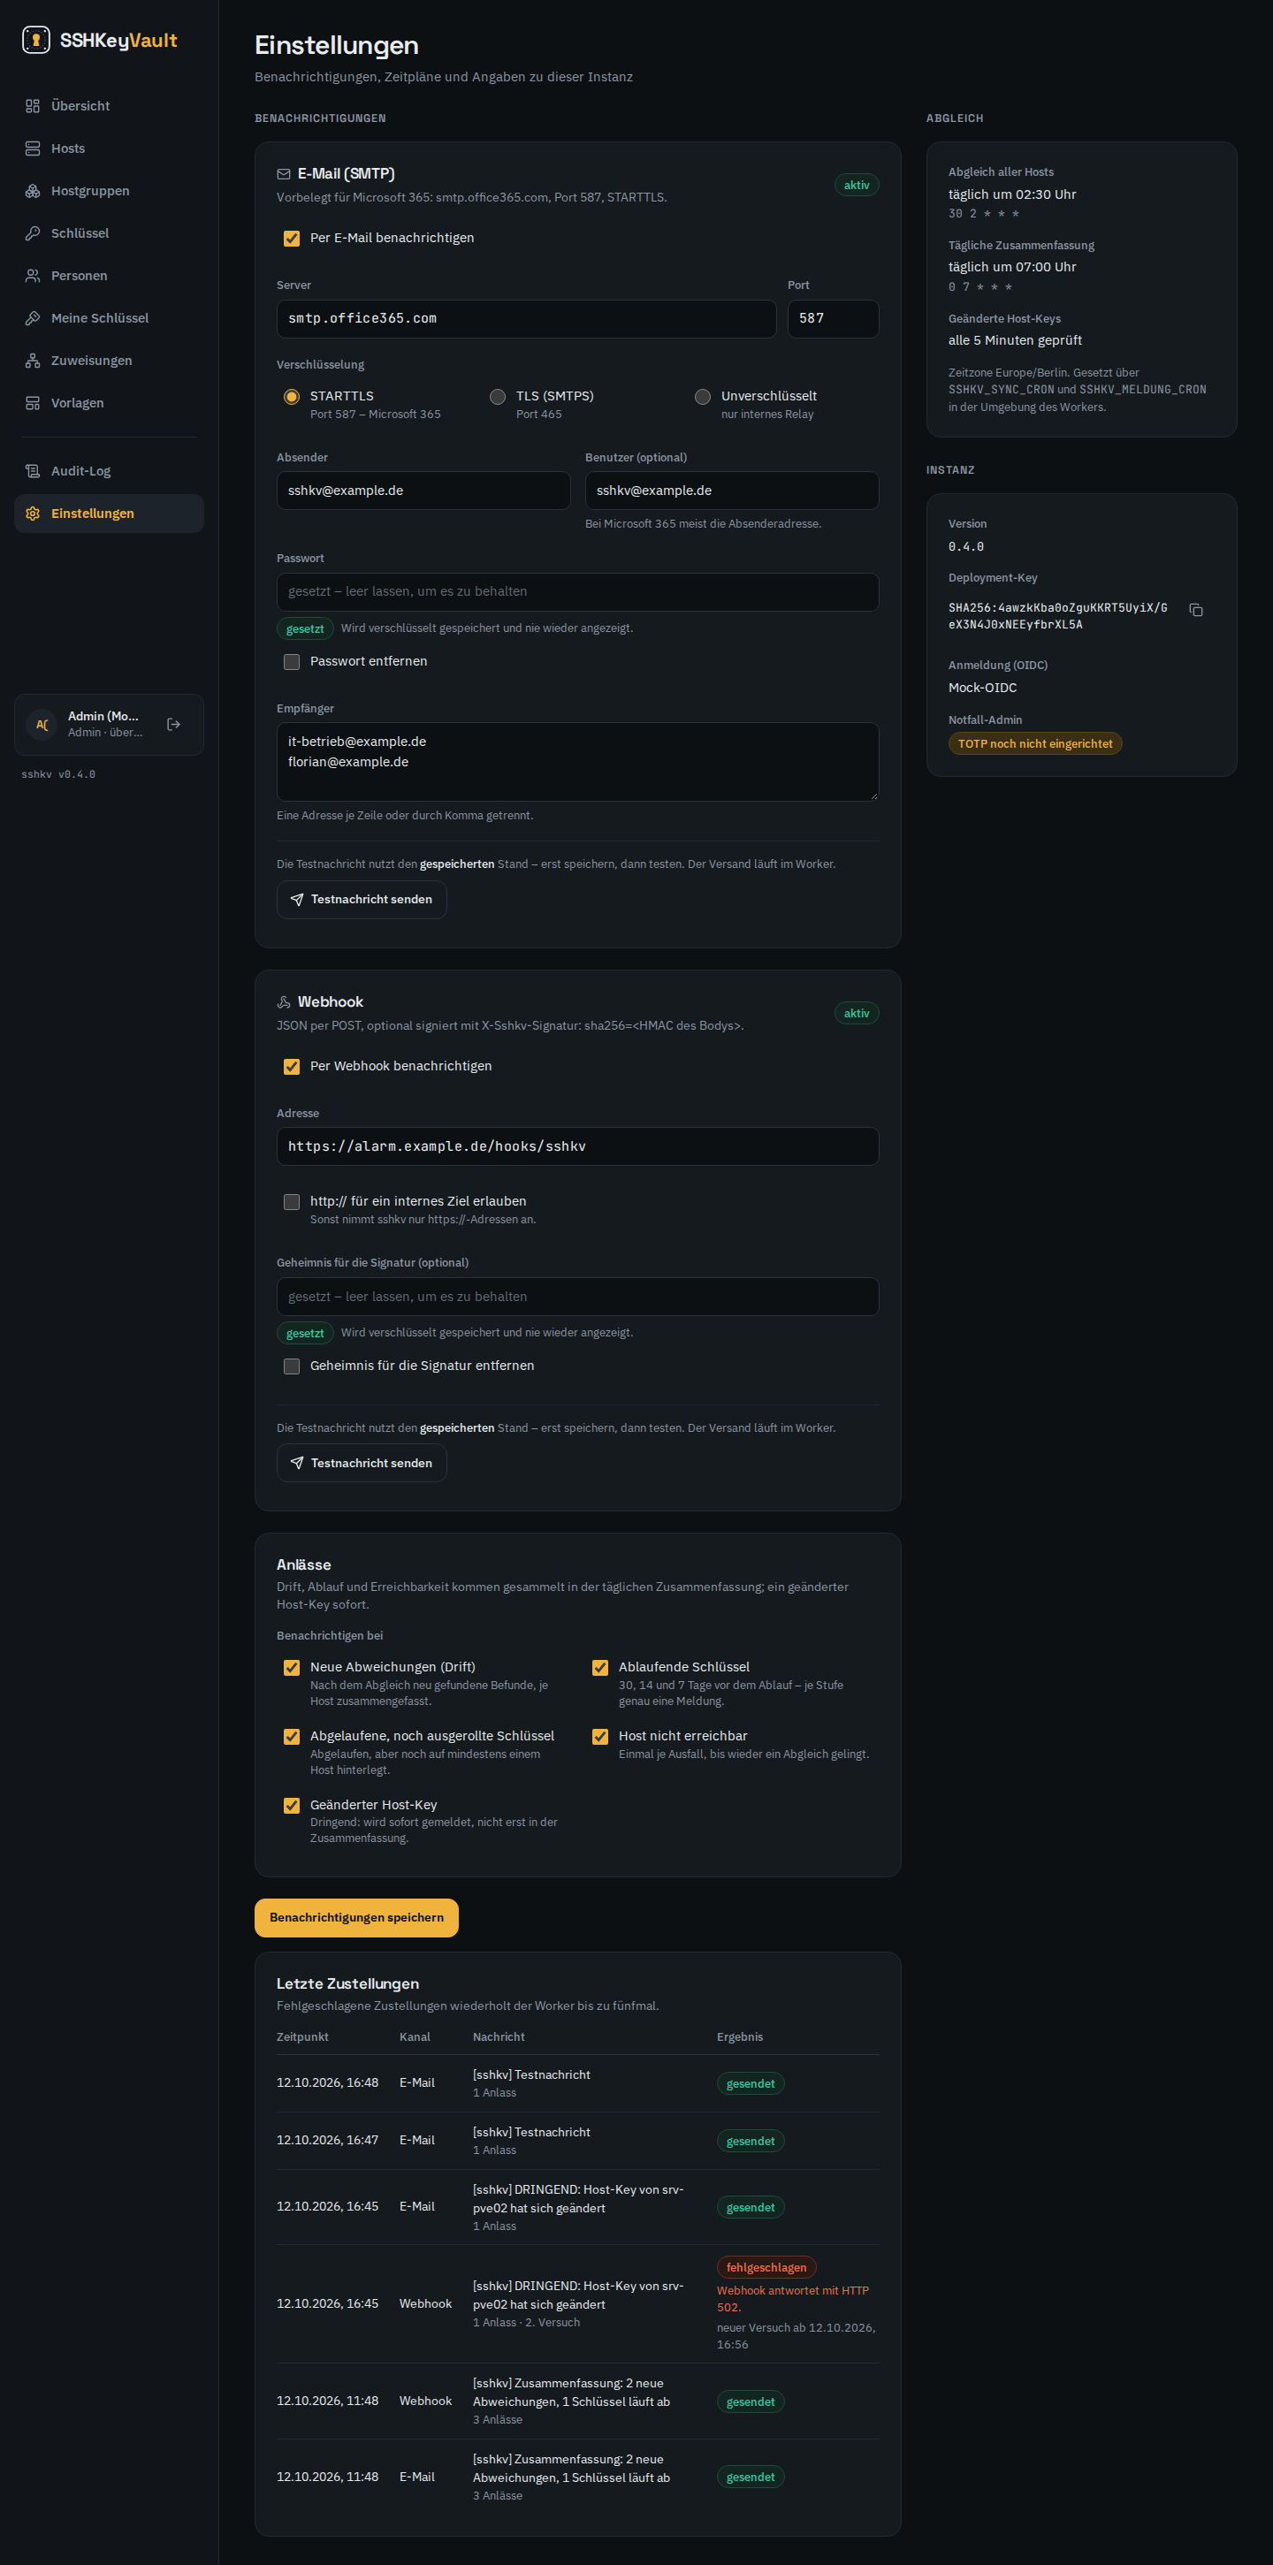Open Vorlagen in the sidebar
This screenshot has width=1273, height=2565.
pos(109,403)
